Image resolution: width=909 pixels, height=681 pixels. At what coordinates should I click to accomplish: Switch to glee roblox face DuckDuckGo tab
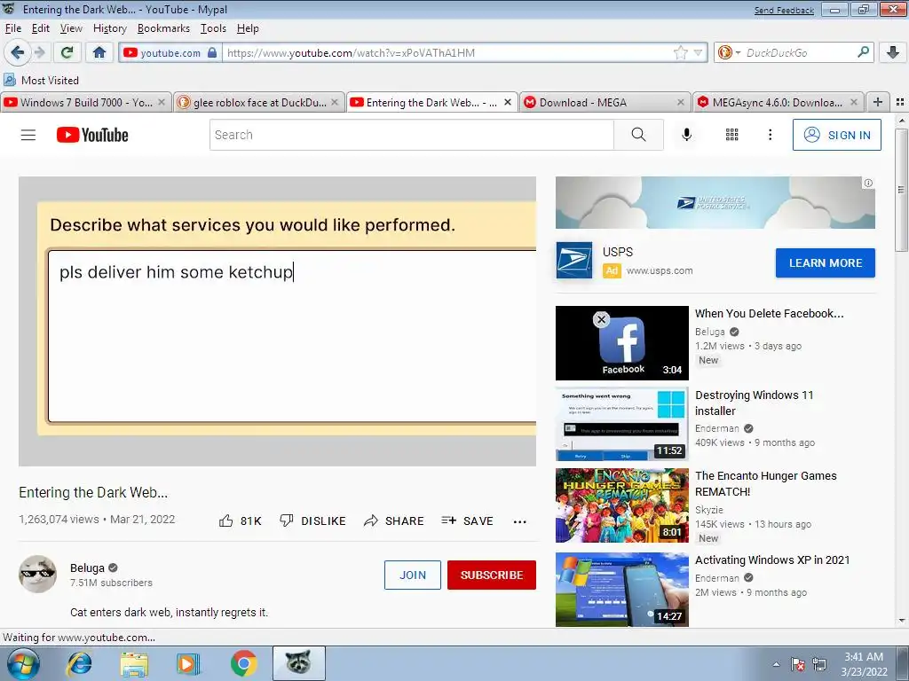click(258, 102)
